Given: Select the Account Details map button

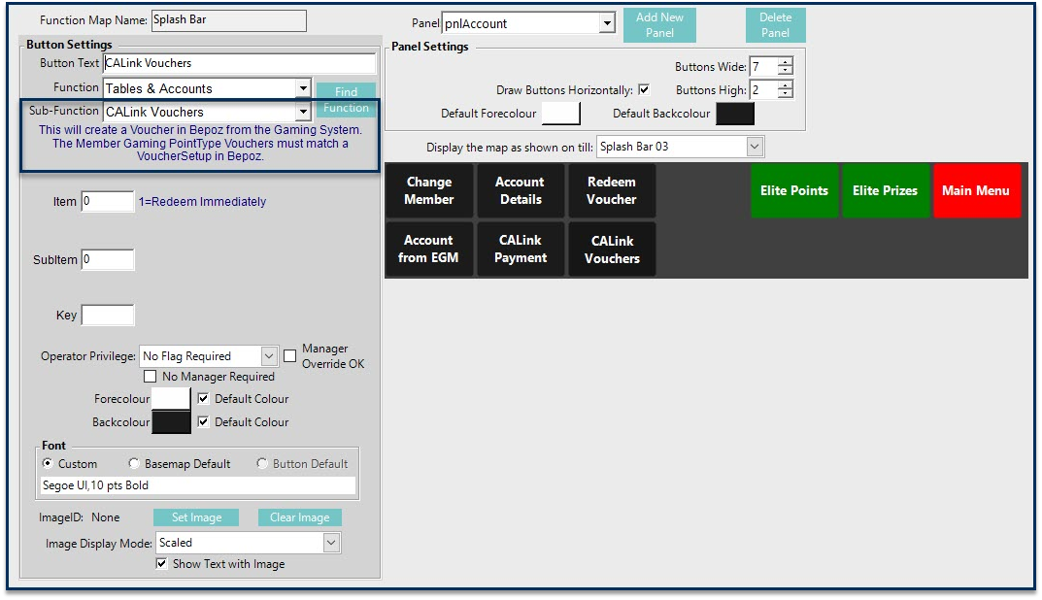Looking at the screenshot, I should (x=520, y=190).
